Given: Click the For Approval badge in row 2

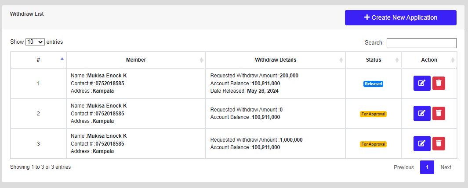Looking at the screenshot, I should pos(373,114).
